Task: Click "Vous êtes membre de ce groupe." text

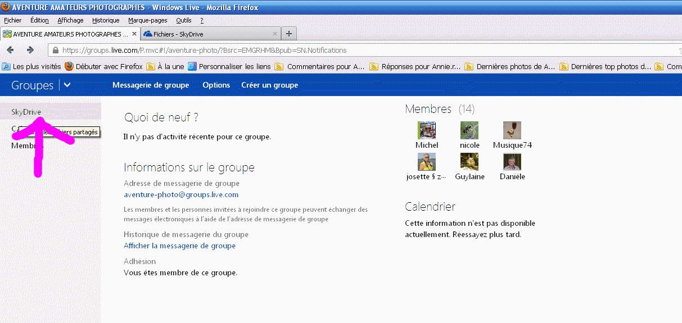Action: click(x=180, y=273)
